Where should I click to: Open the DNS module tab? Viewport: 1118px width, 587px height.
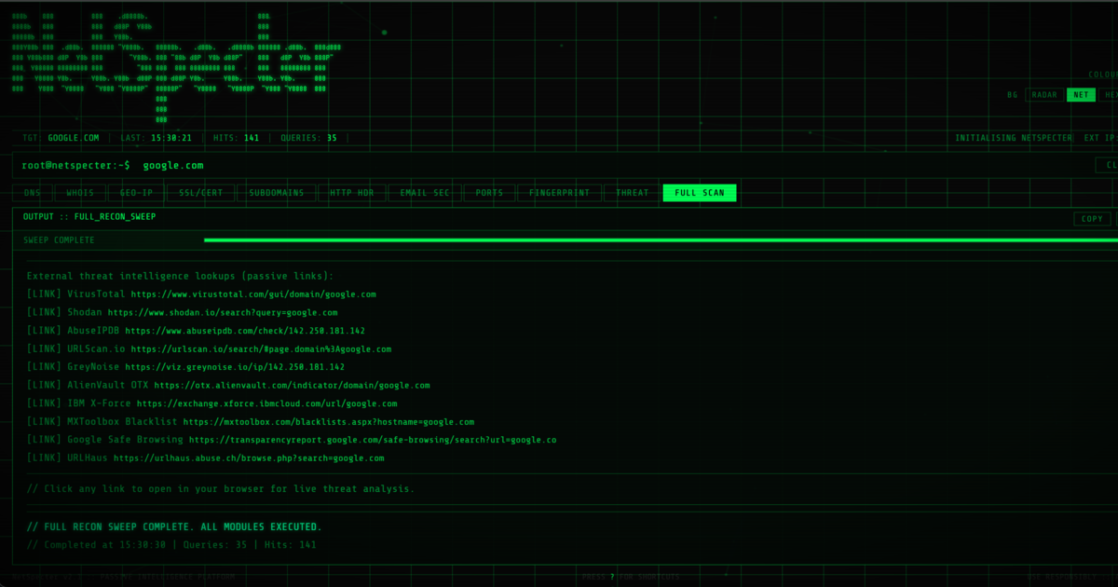pyautogui.click(x=33, y=193)
